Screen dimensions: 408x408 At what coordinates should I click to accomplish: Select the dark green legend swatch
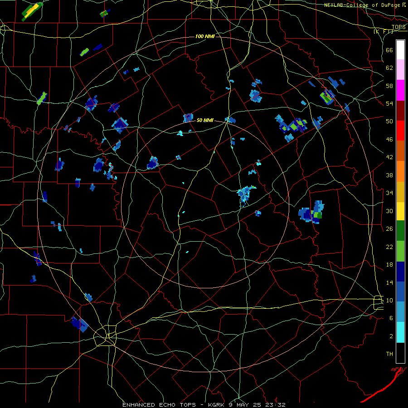click(400, 231)
